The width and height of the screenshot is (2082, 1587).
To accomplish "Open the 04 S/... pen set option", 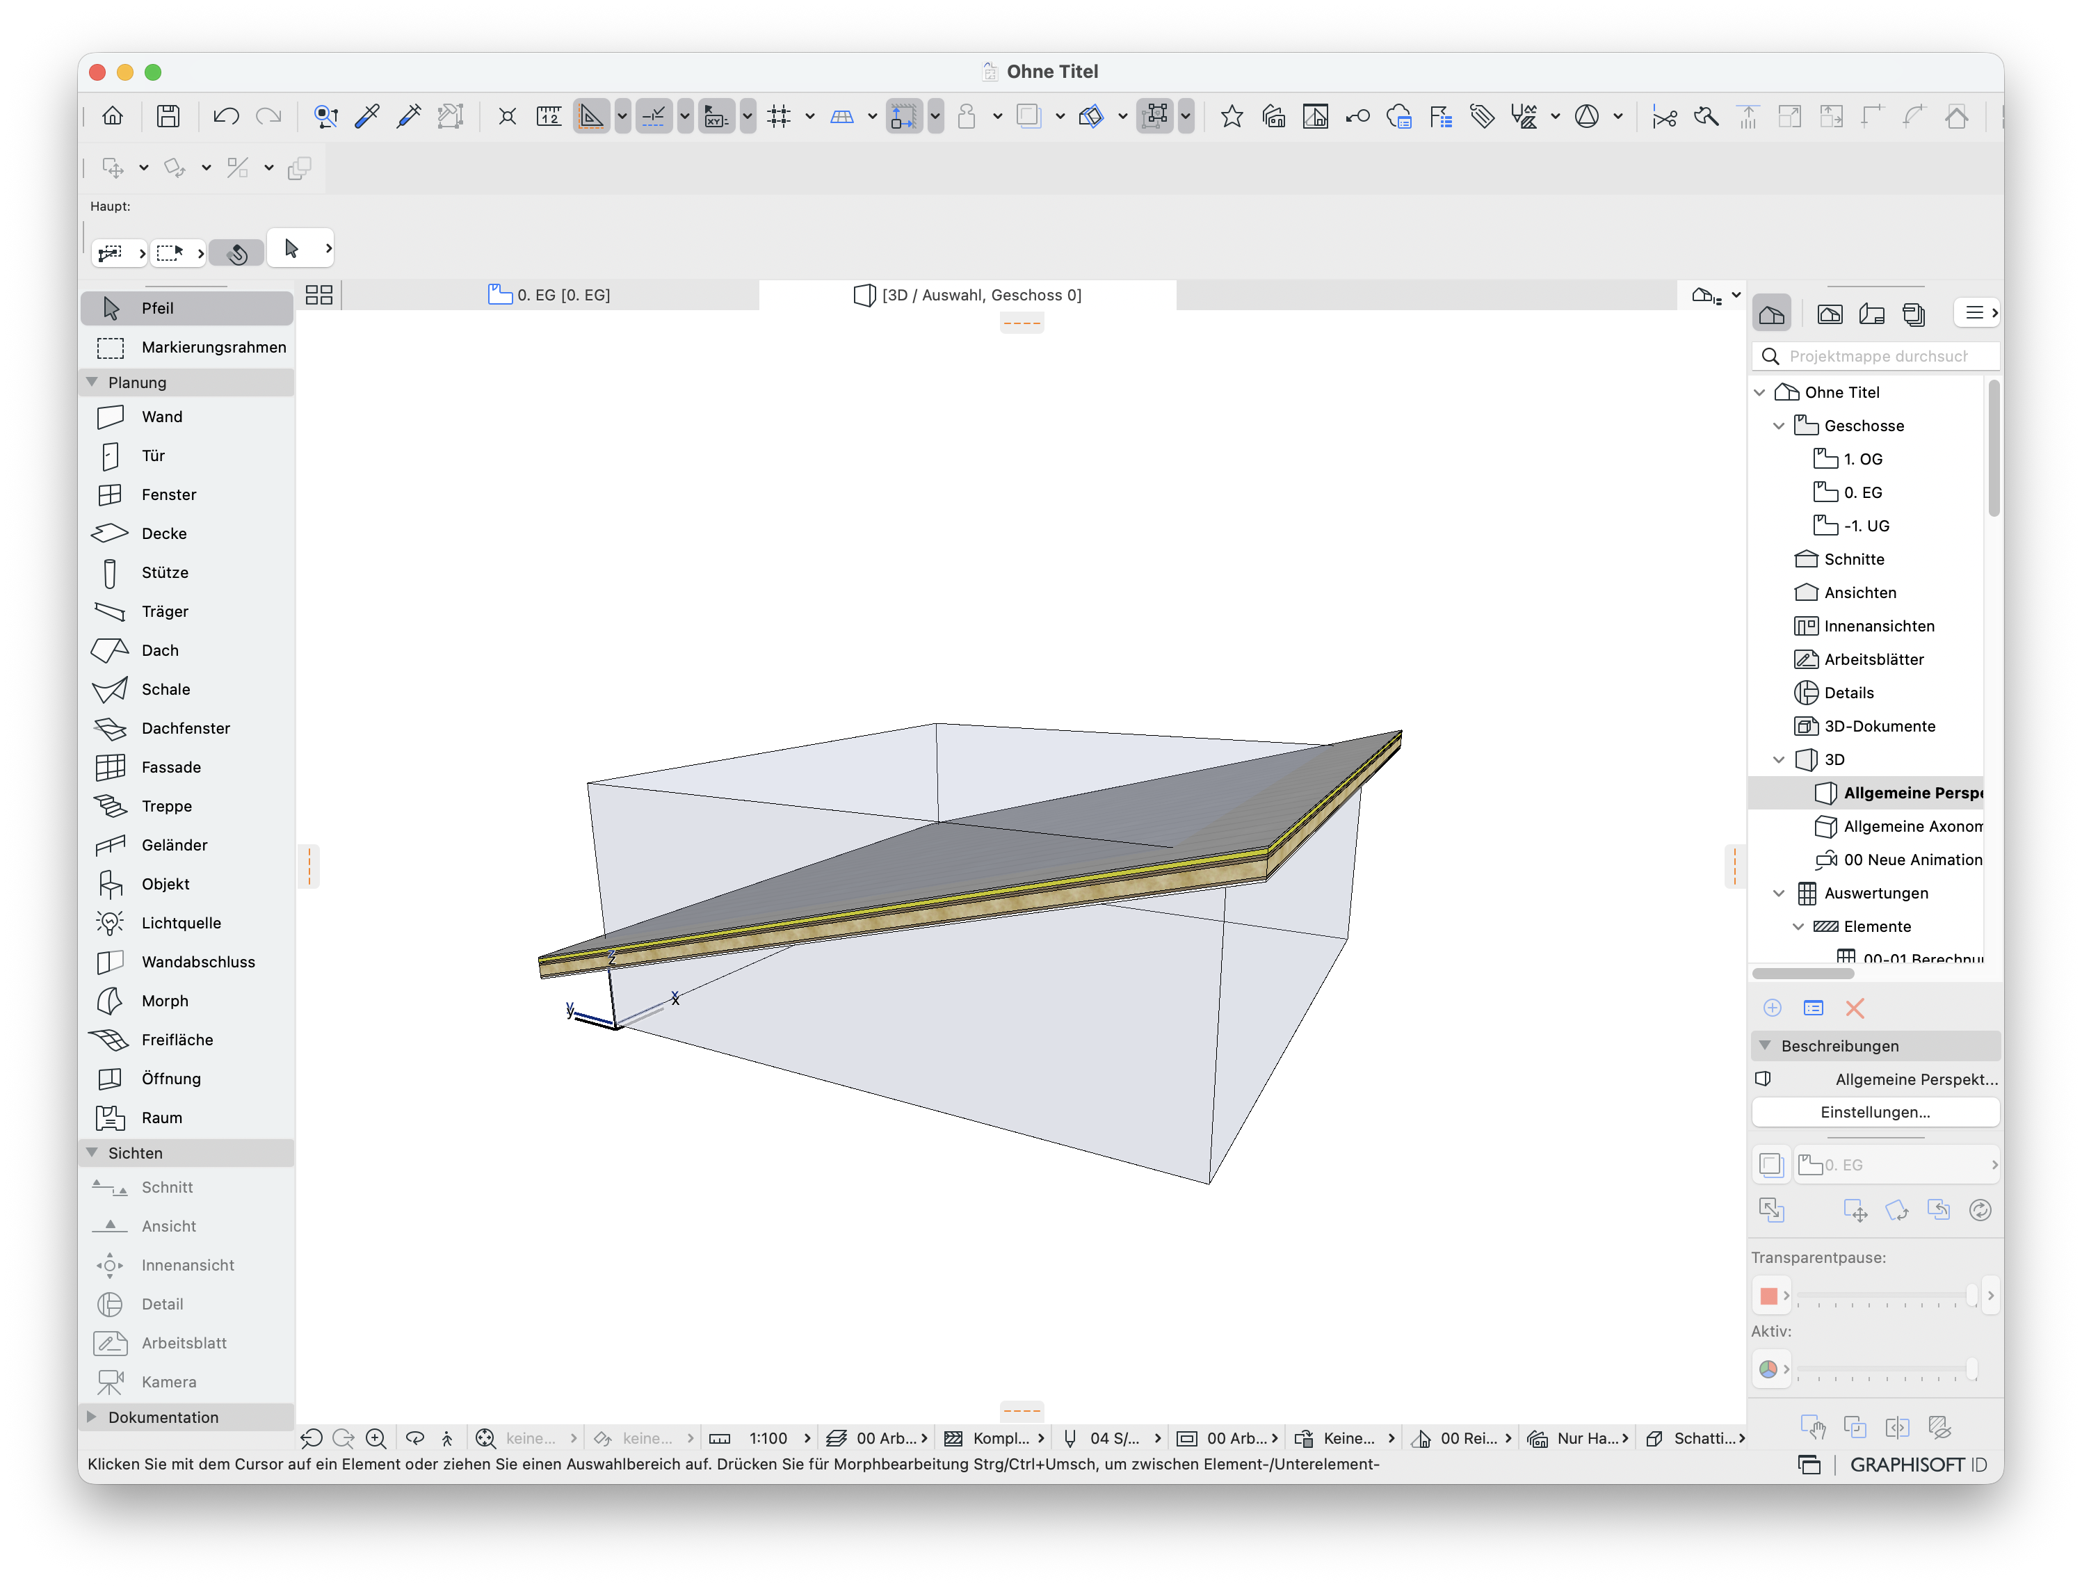I will [1111, 1437].
